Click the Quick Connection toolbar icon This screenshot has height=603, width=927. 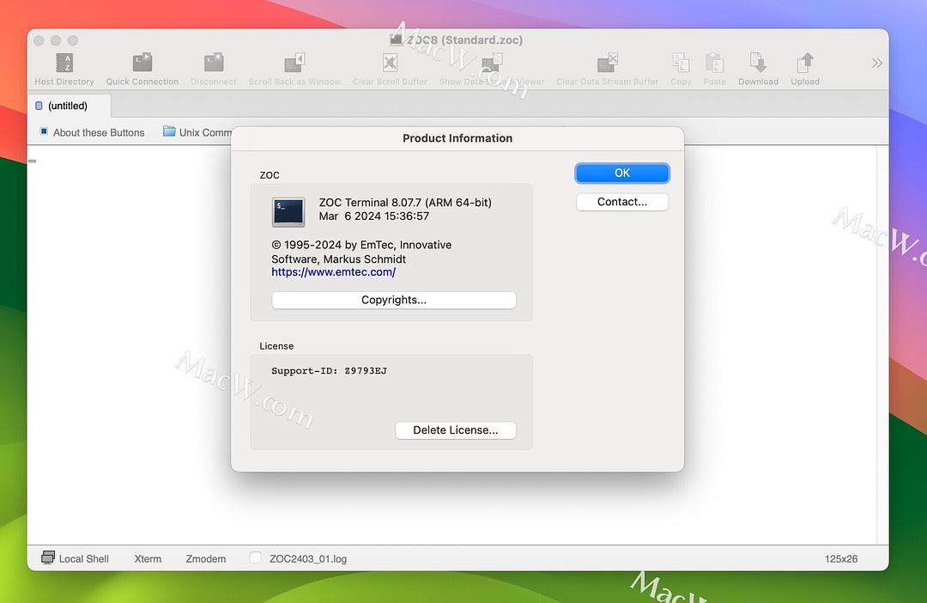pyautogui.click(x=142, y=64)
